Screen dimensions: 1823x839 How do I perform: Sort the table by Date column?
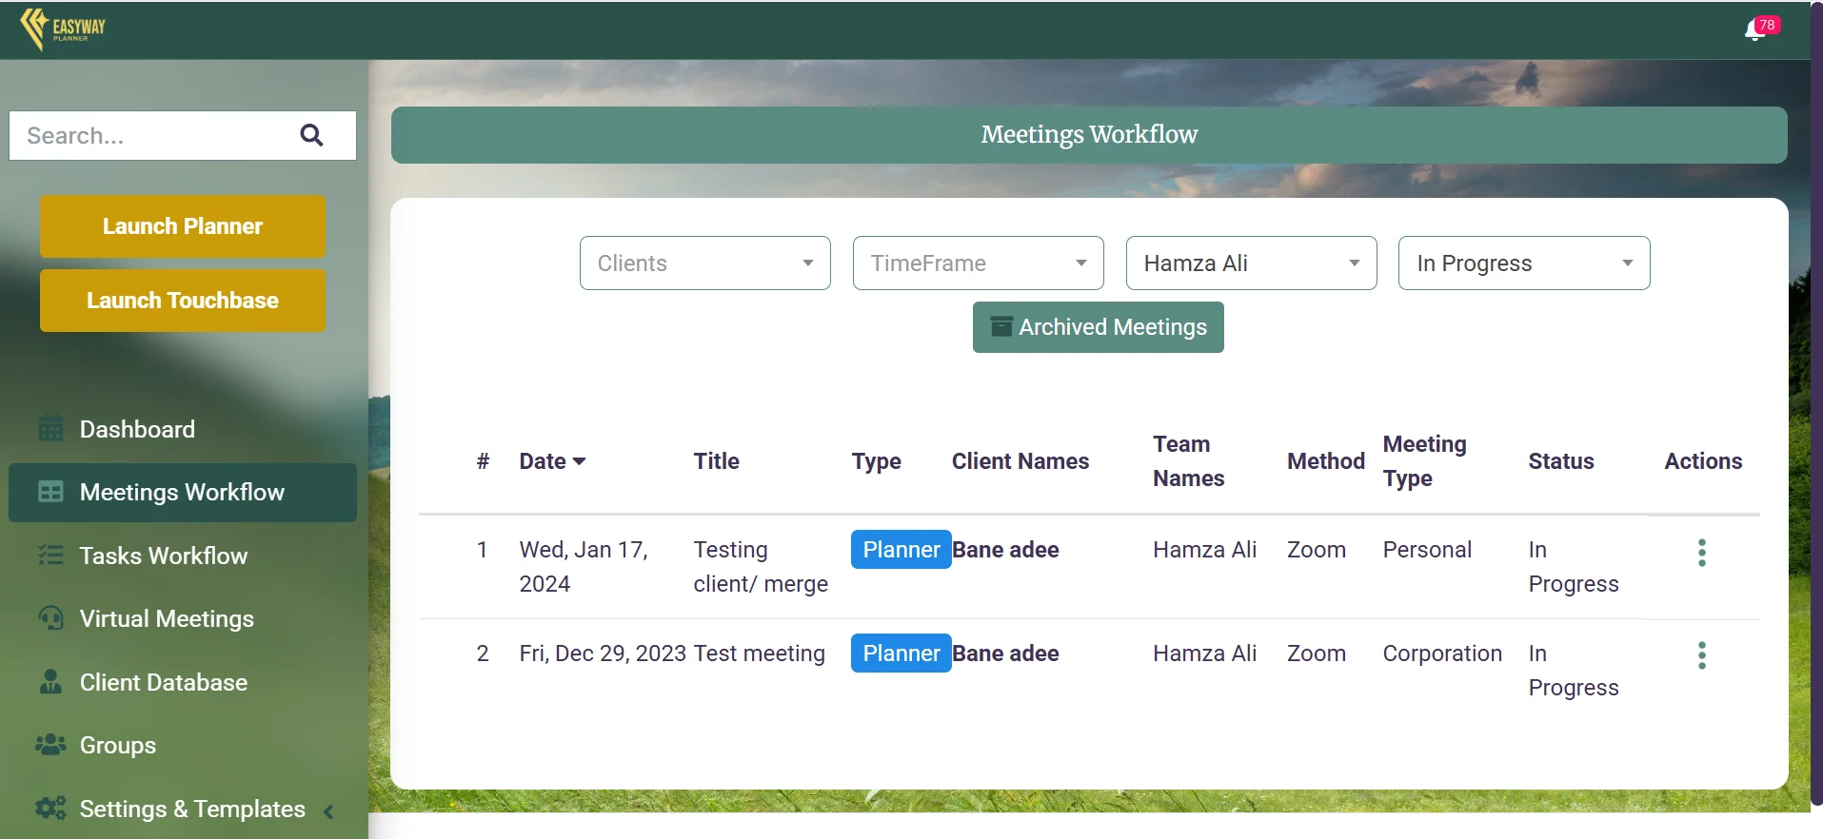[552, 461]
